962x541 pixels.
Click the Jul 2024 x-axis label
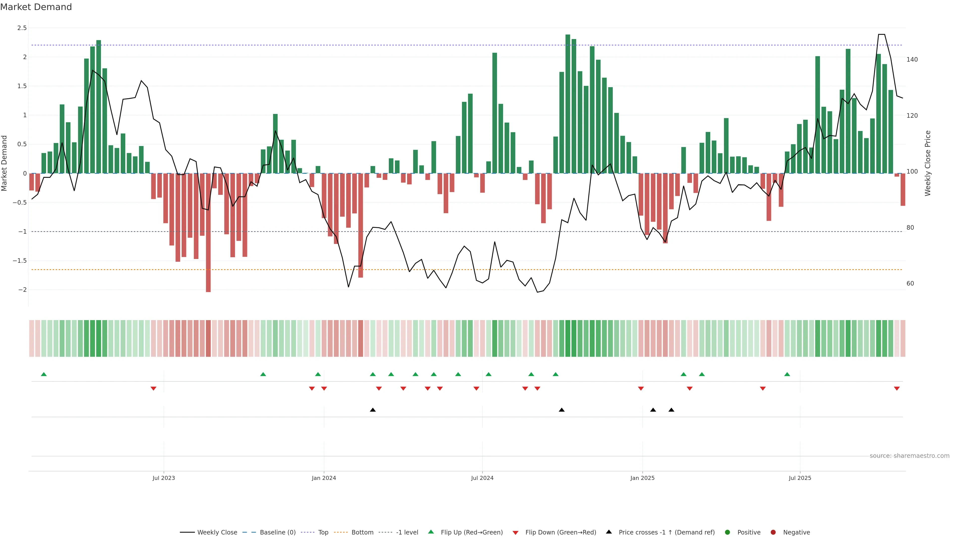482,478
